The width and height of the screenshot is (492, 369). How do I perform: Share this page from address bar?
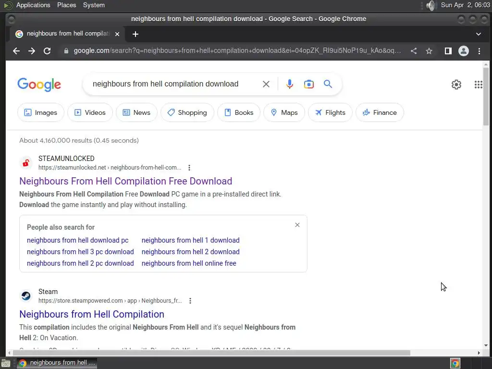pos(414,51)
